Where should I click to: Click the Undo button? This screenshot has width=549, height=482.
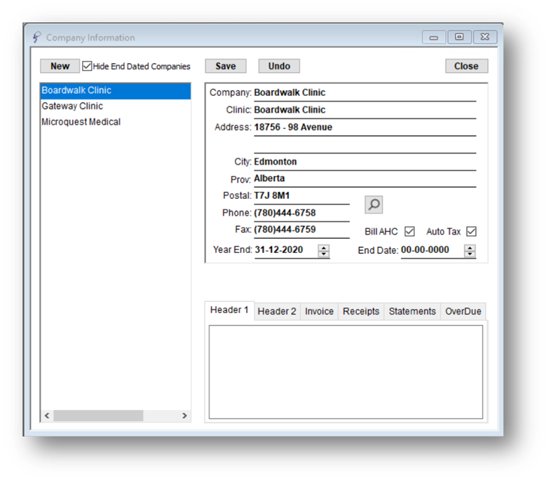[279, 66]
